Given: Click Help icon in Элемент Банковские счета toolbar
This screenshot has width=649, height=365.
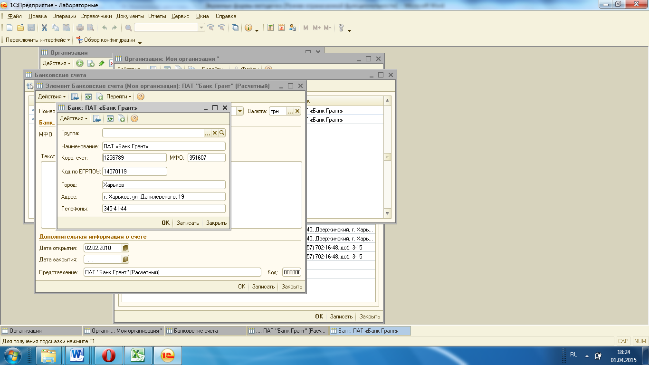Looking at the screenshot, I should coord(140,96).
